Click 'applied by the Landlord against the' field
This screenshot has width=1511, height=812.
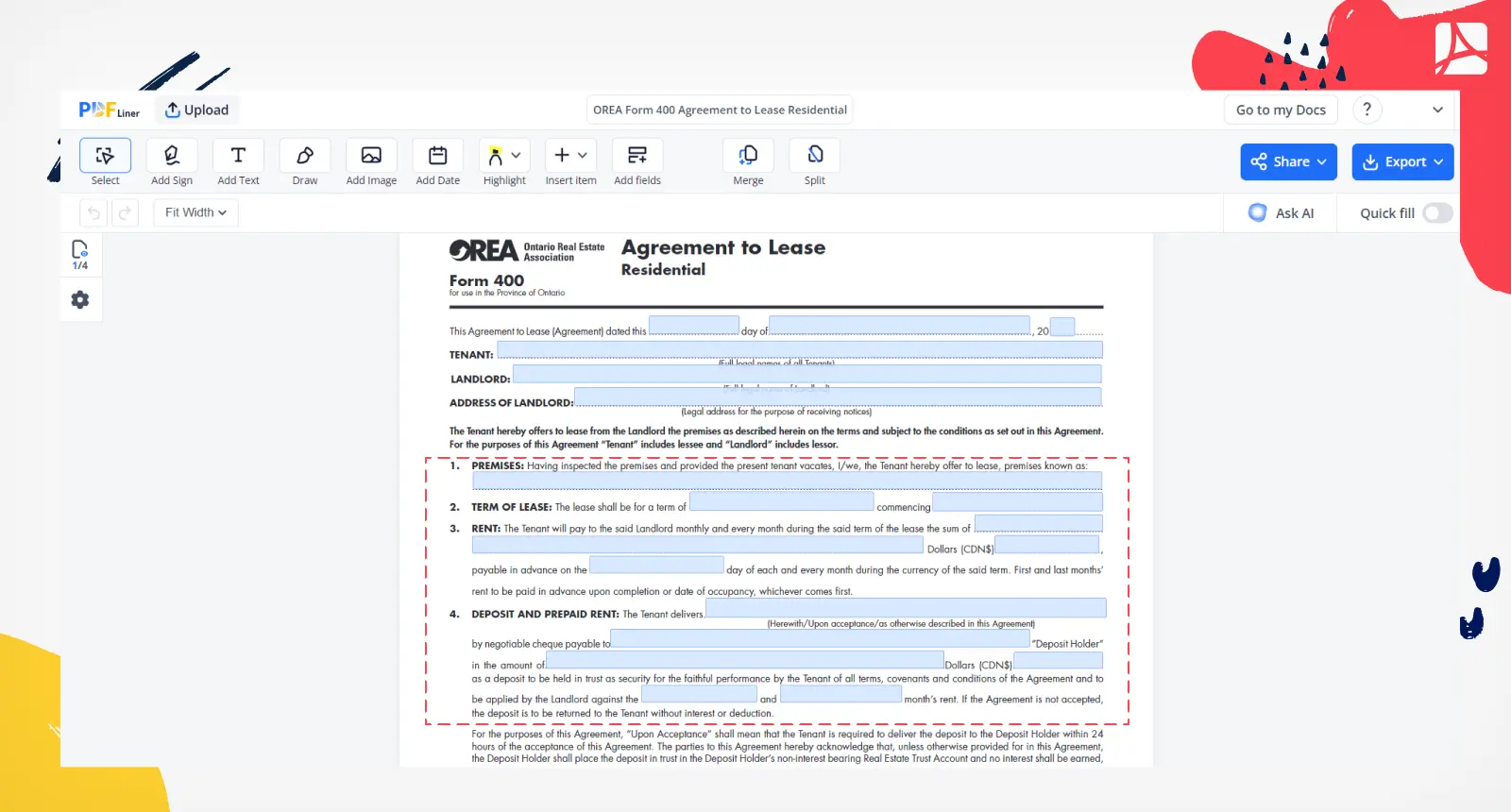(x=699, y=694)
